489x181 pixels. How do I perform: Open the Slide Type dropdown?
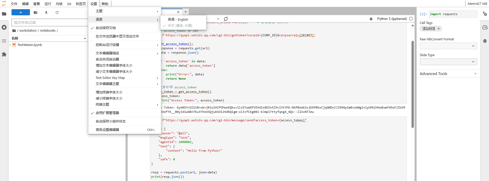tap(448, 62)
